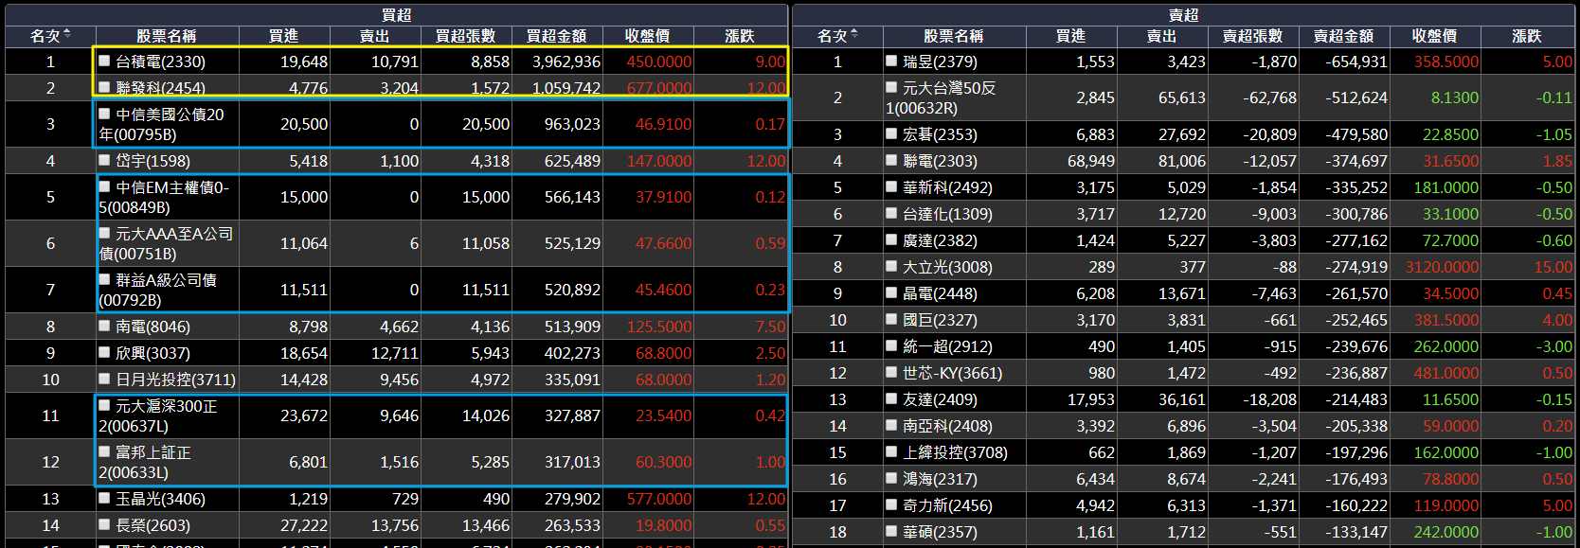
Task: Click 買超 table title
Action: 396,15
